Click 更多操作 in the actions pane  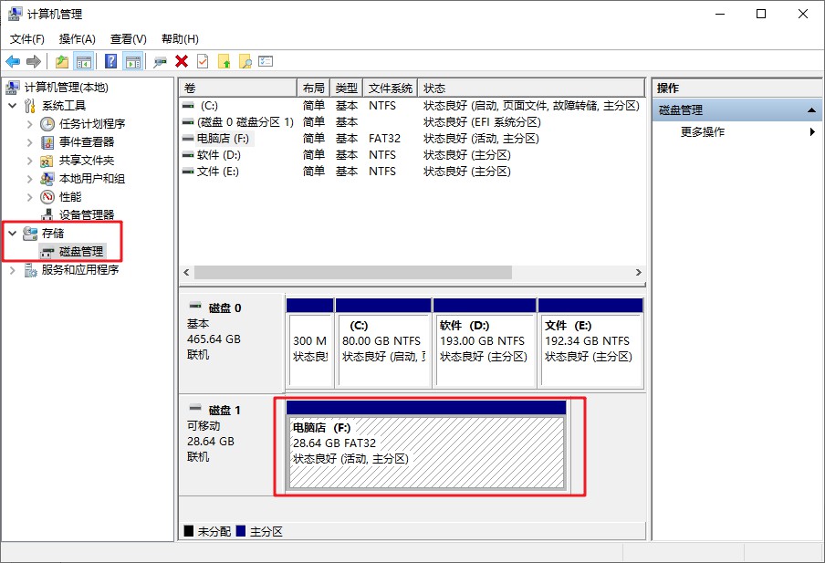(703, 132)
